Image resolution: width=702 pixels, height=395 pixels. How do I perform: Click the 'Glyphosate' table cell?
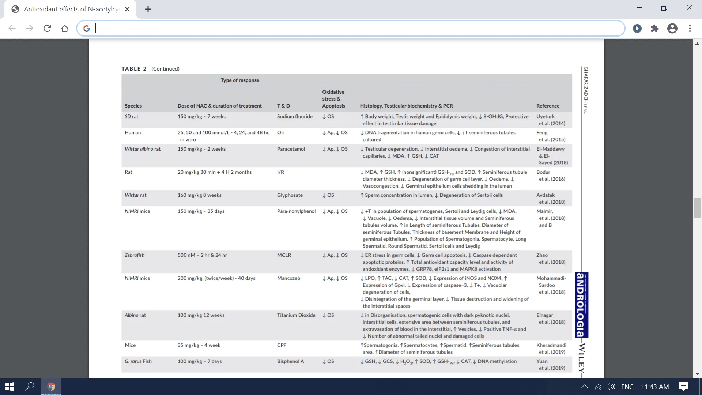coord(290,195)
